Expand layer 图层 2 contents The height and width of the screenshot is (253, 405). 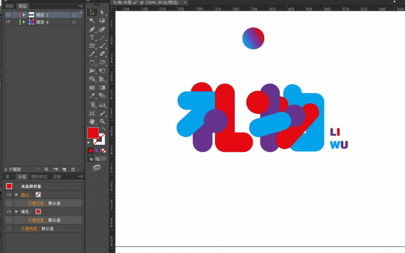[x=23, y=15]
